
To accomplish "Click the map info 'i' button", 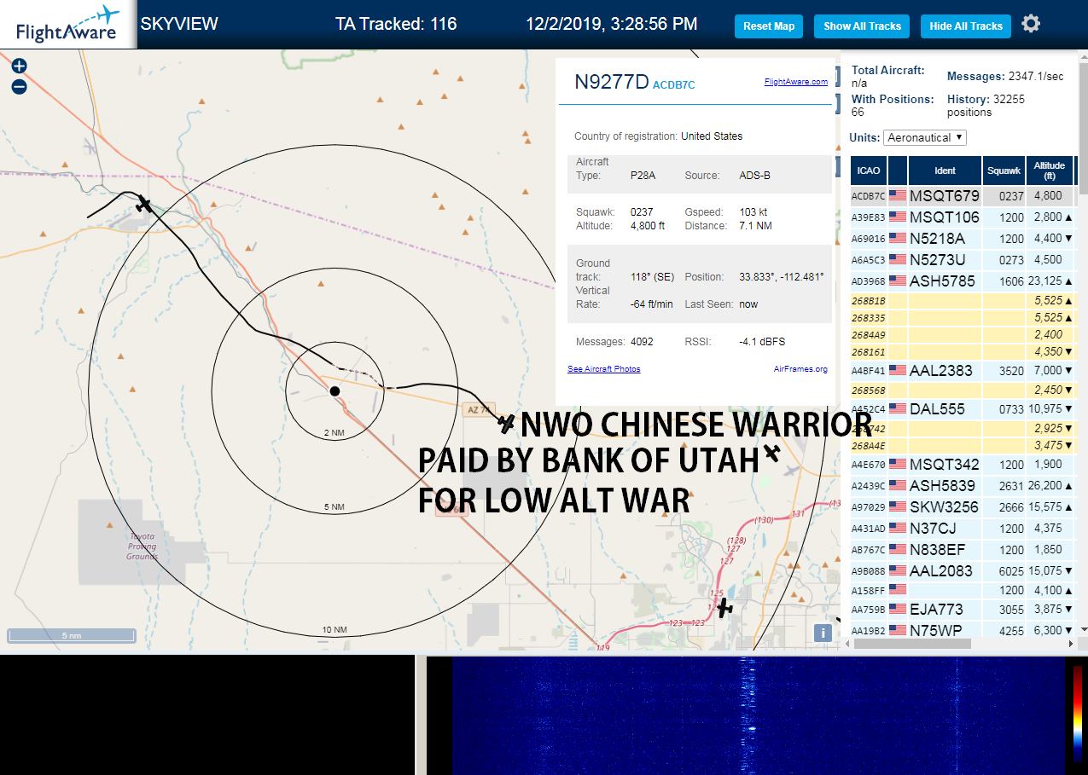I will pos(823,633).
